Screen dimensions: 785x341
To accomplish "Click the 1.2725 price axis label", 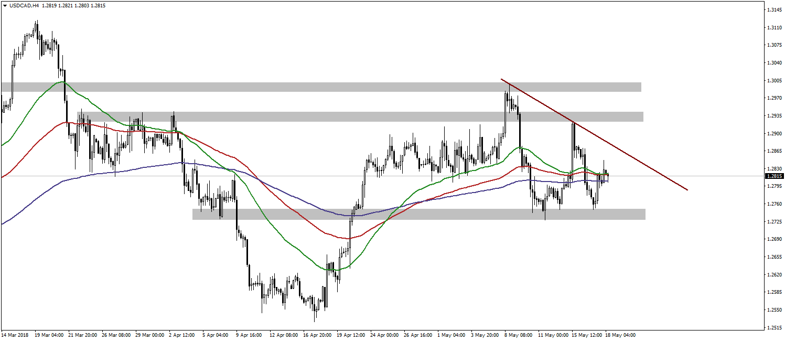I will 773,221.
